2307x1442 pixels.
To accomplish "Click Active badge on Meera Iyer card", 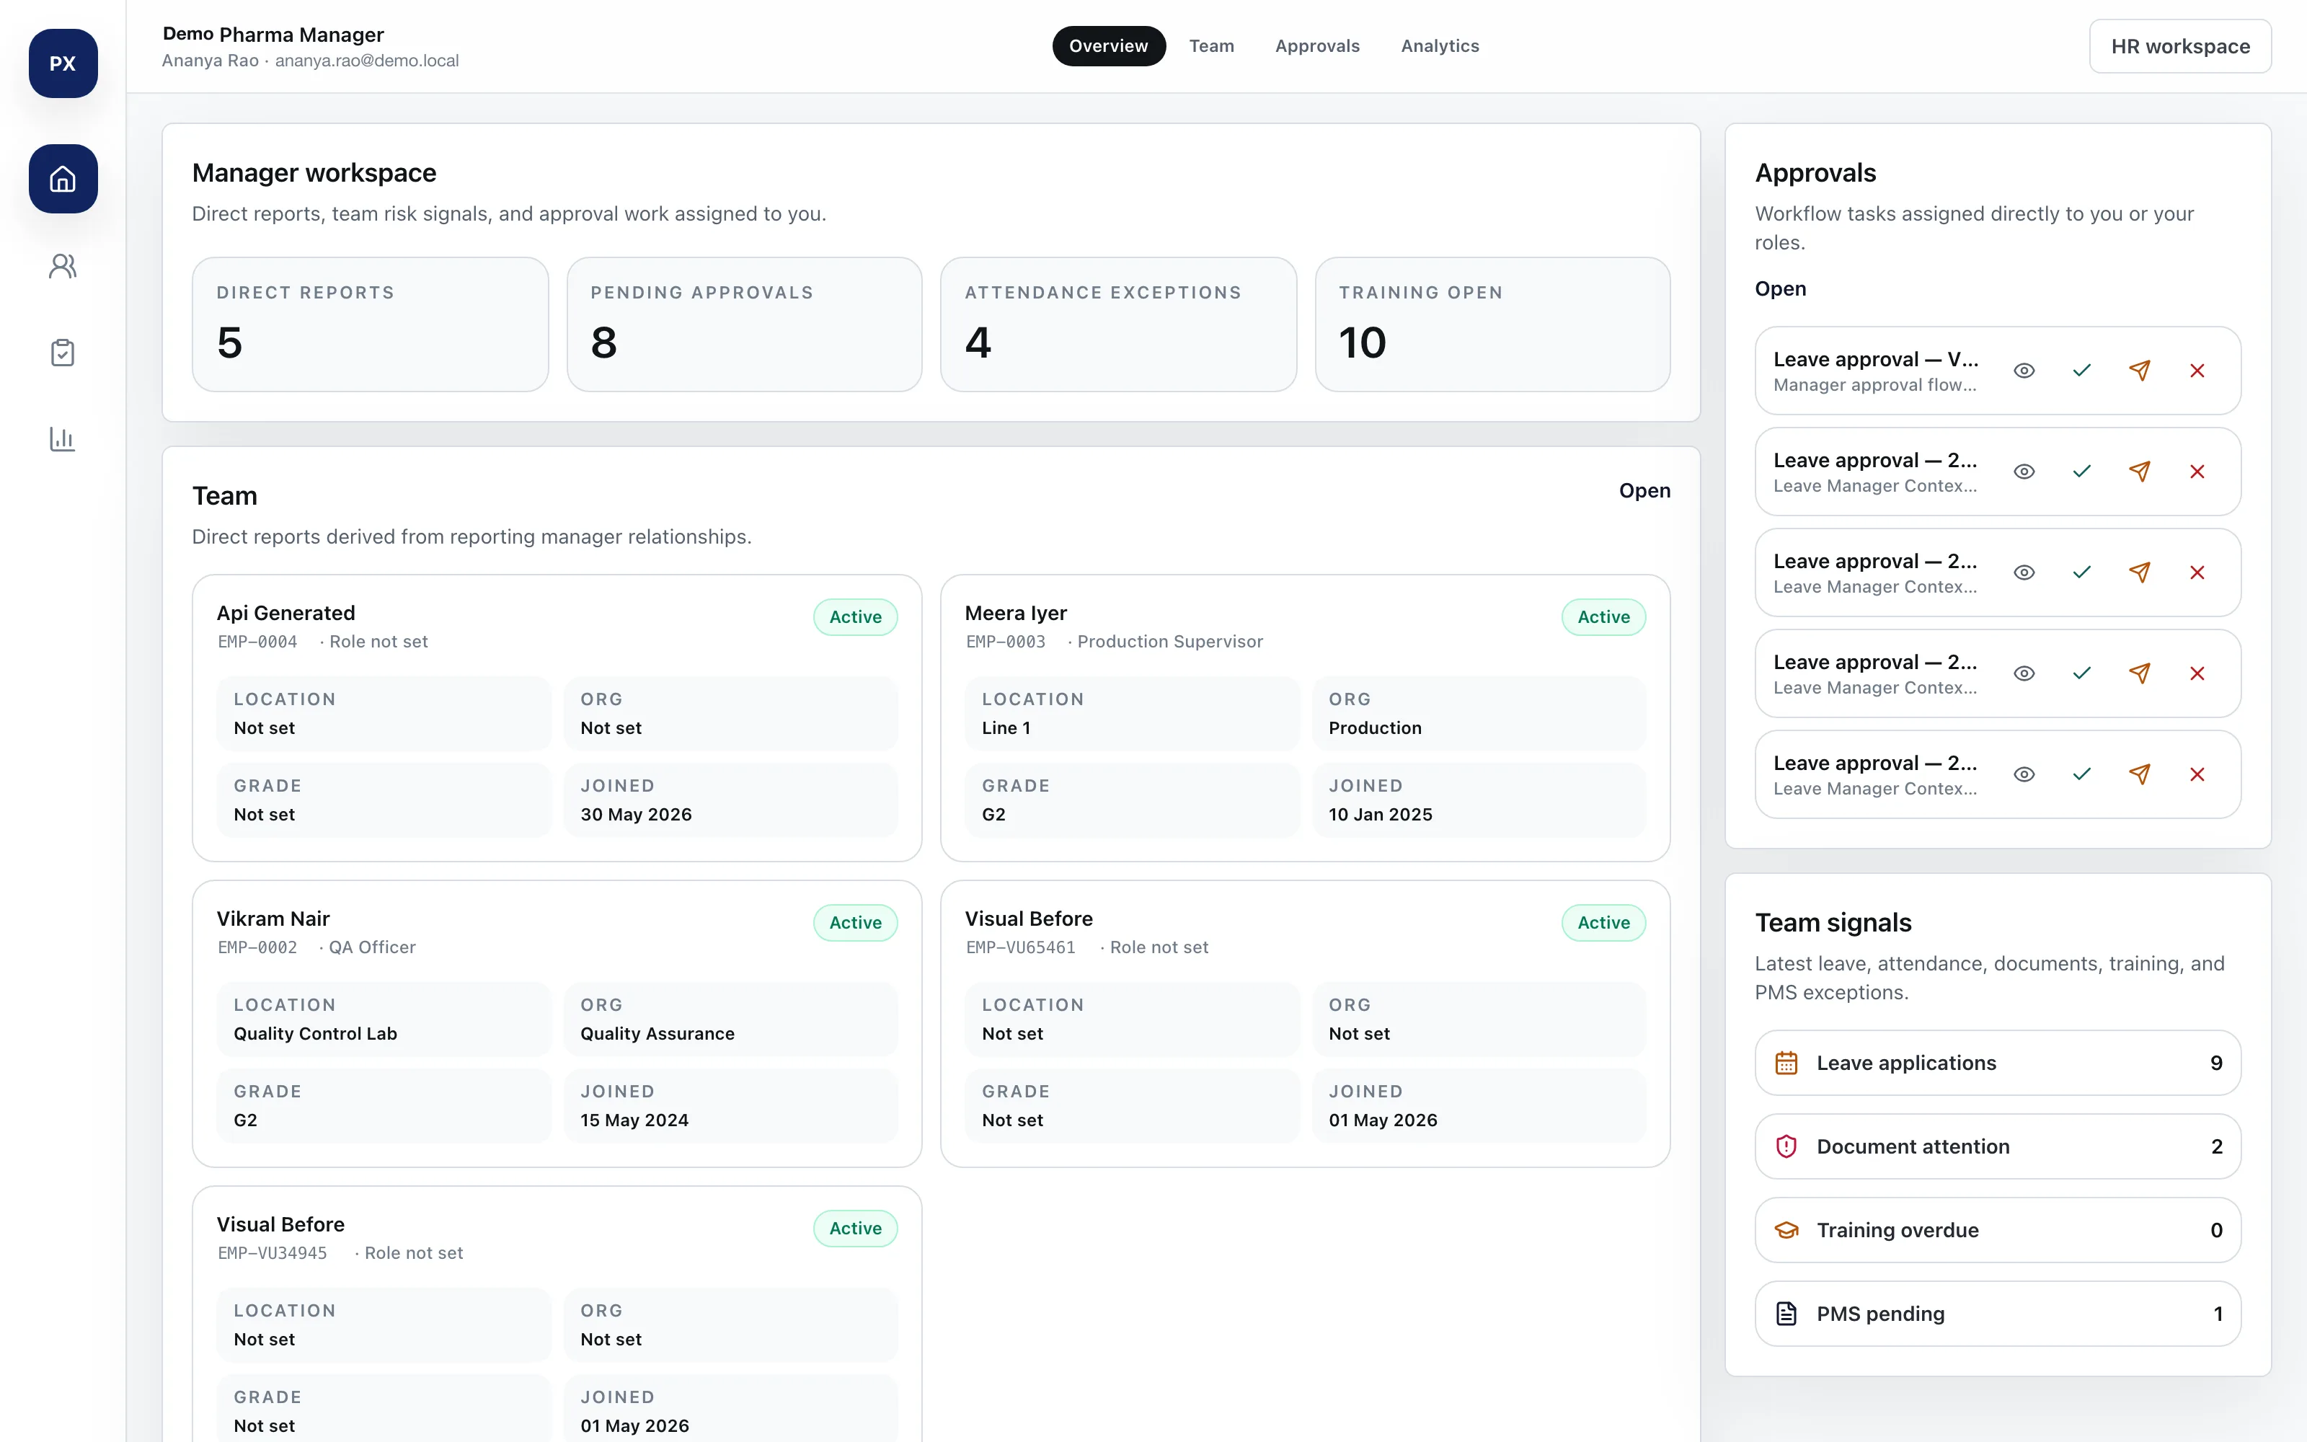I will point(1603,617).
